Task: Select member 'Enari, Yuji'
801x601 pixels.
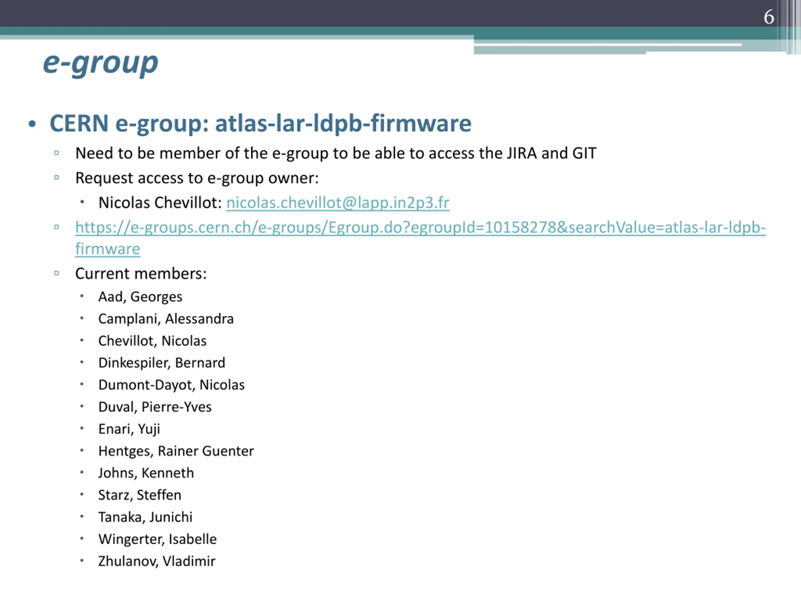Action: (x=129, y=429)
